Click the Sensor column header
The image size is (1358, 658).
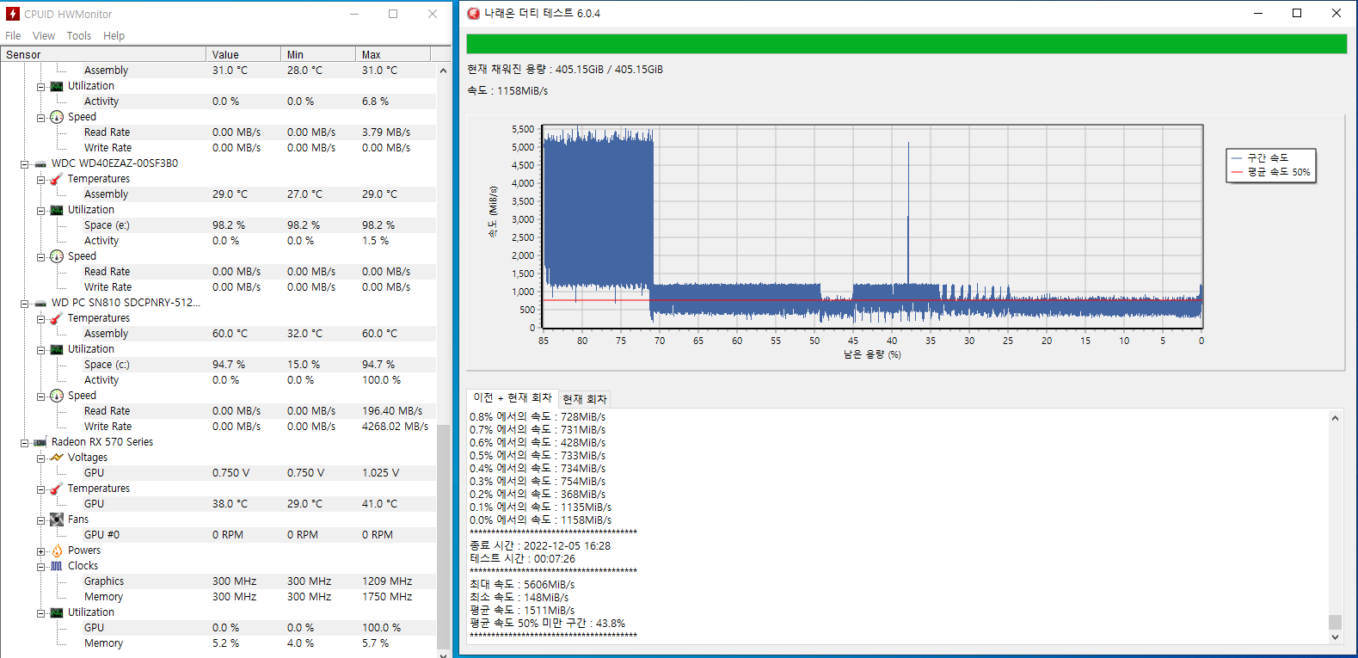(103, 54)
